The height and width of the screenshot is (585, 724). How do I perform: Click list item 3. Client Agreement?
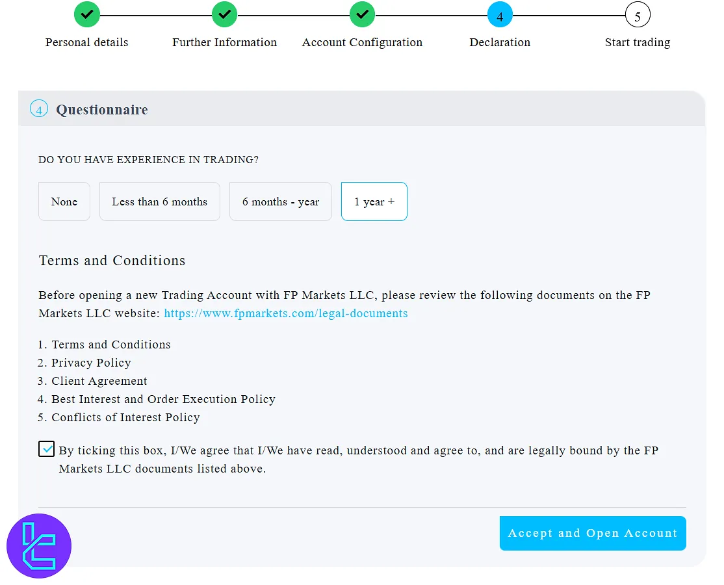92,381
